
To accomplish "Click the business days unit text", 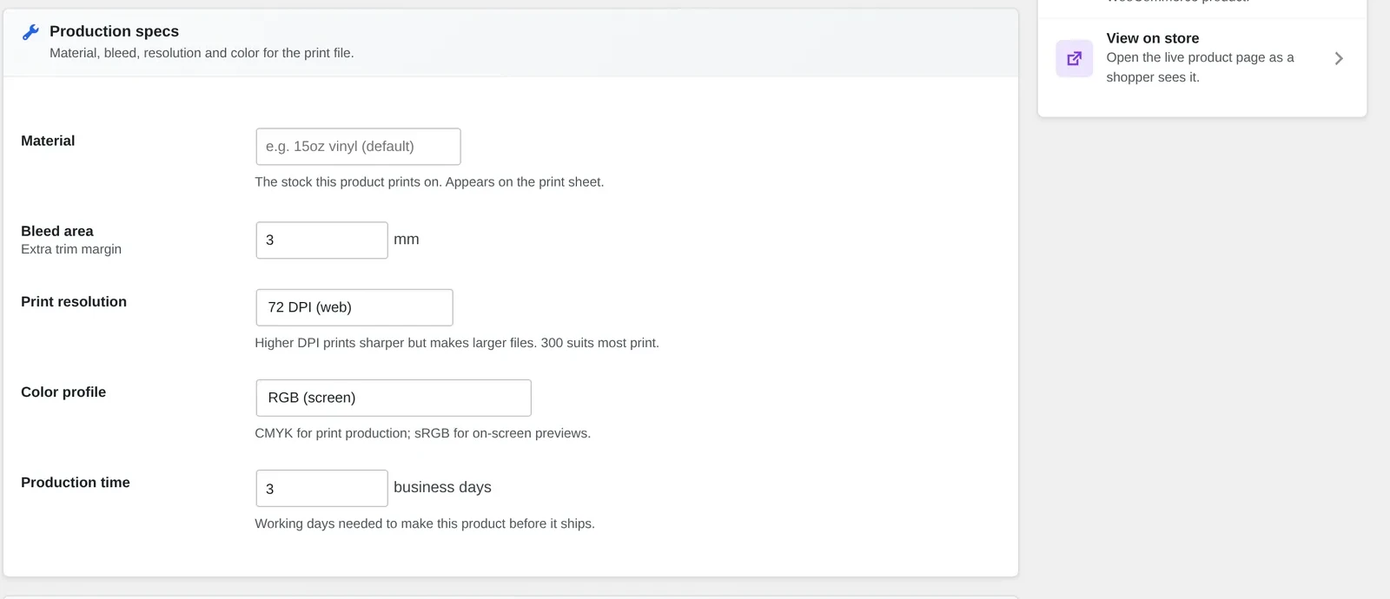I will [442, 487].
